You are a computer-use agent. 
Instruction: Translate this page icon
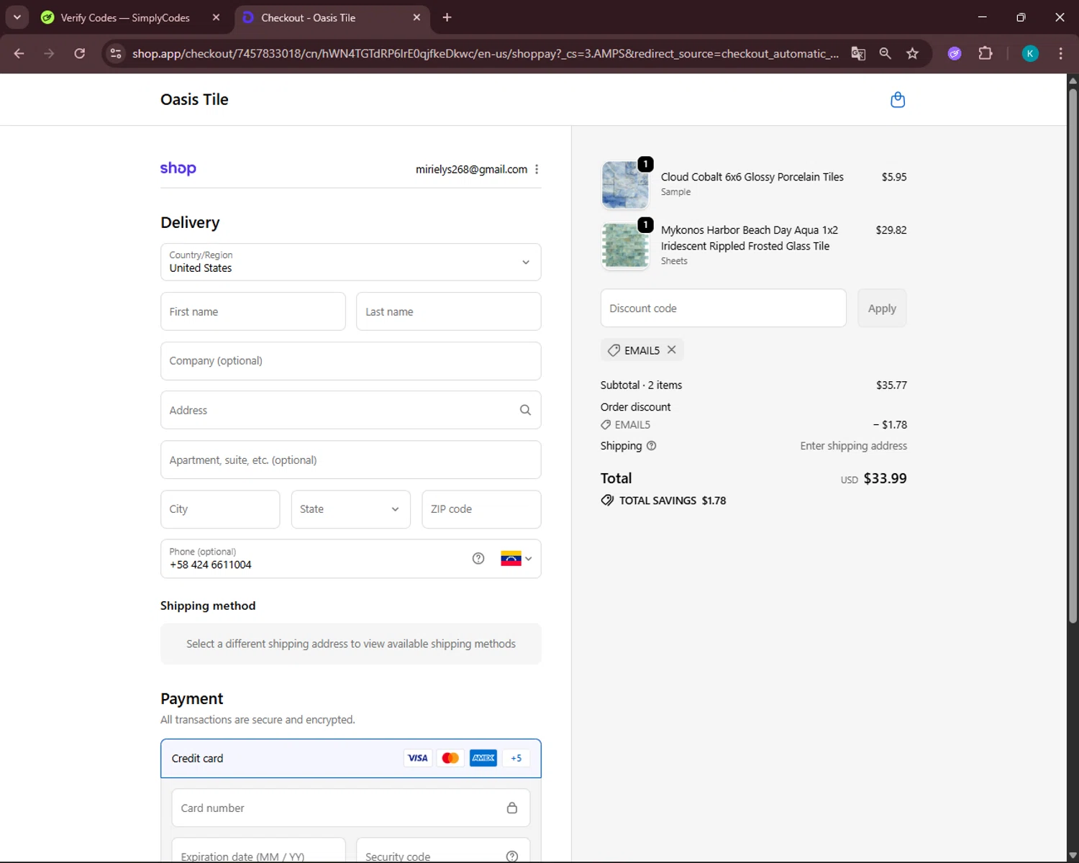pos(858,53)
